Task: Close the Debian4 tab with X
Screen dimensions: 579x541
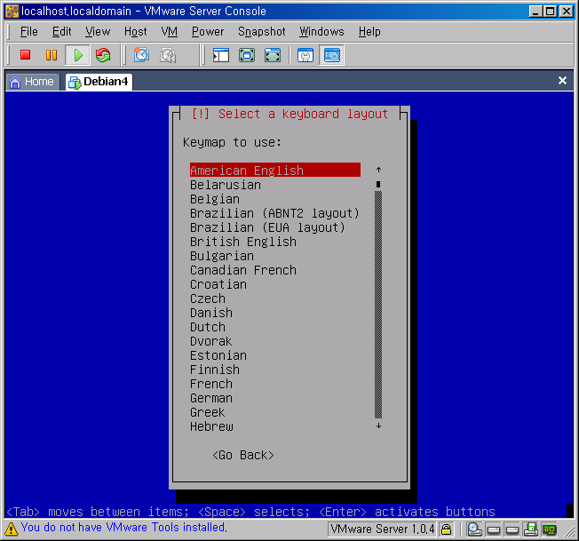Action: coord(562,81)
